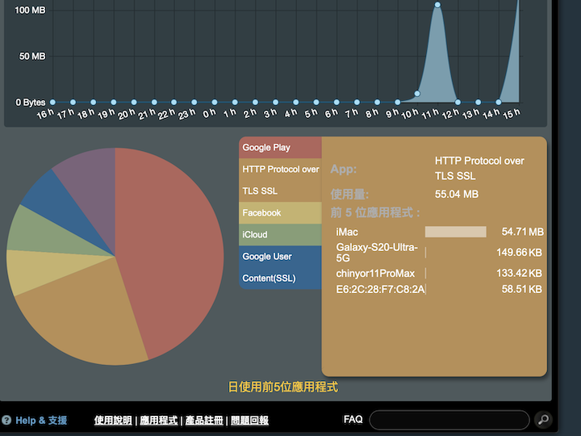581x436 pixels.
Task: Click the 133.42 KB usage value
Action: point(519,273)
